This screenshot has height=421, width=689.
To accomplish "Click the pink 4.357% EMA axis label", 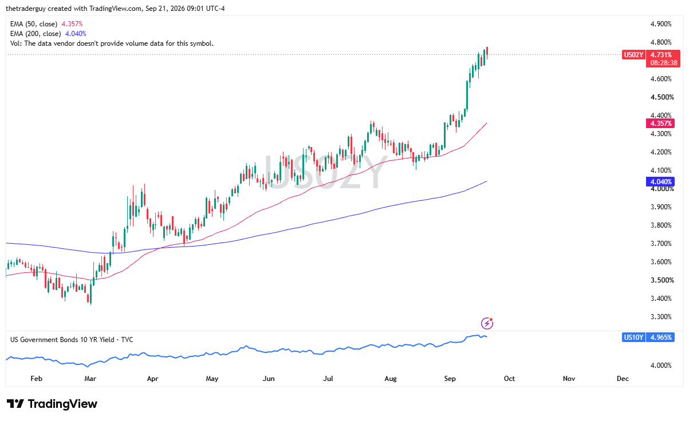I will pos(660,124).
